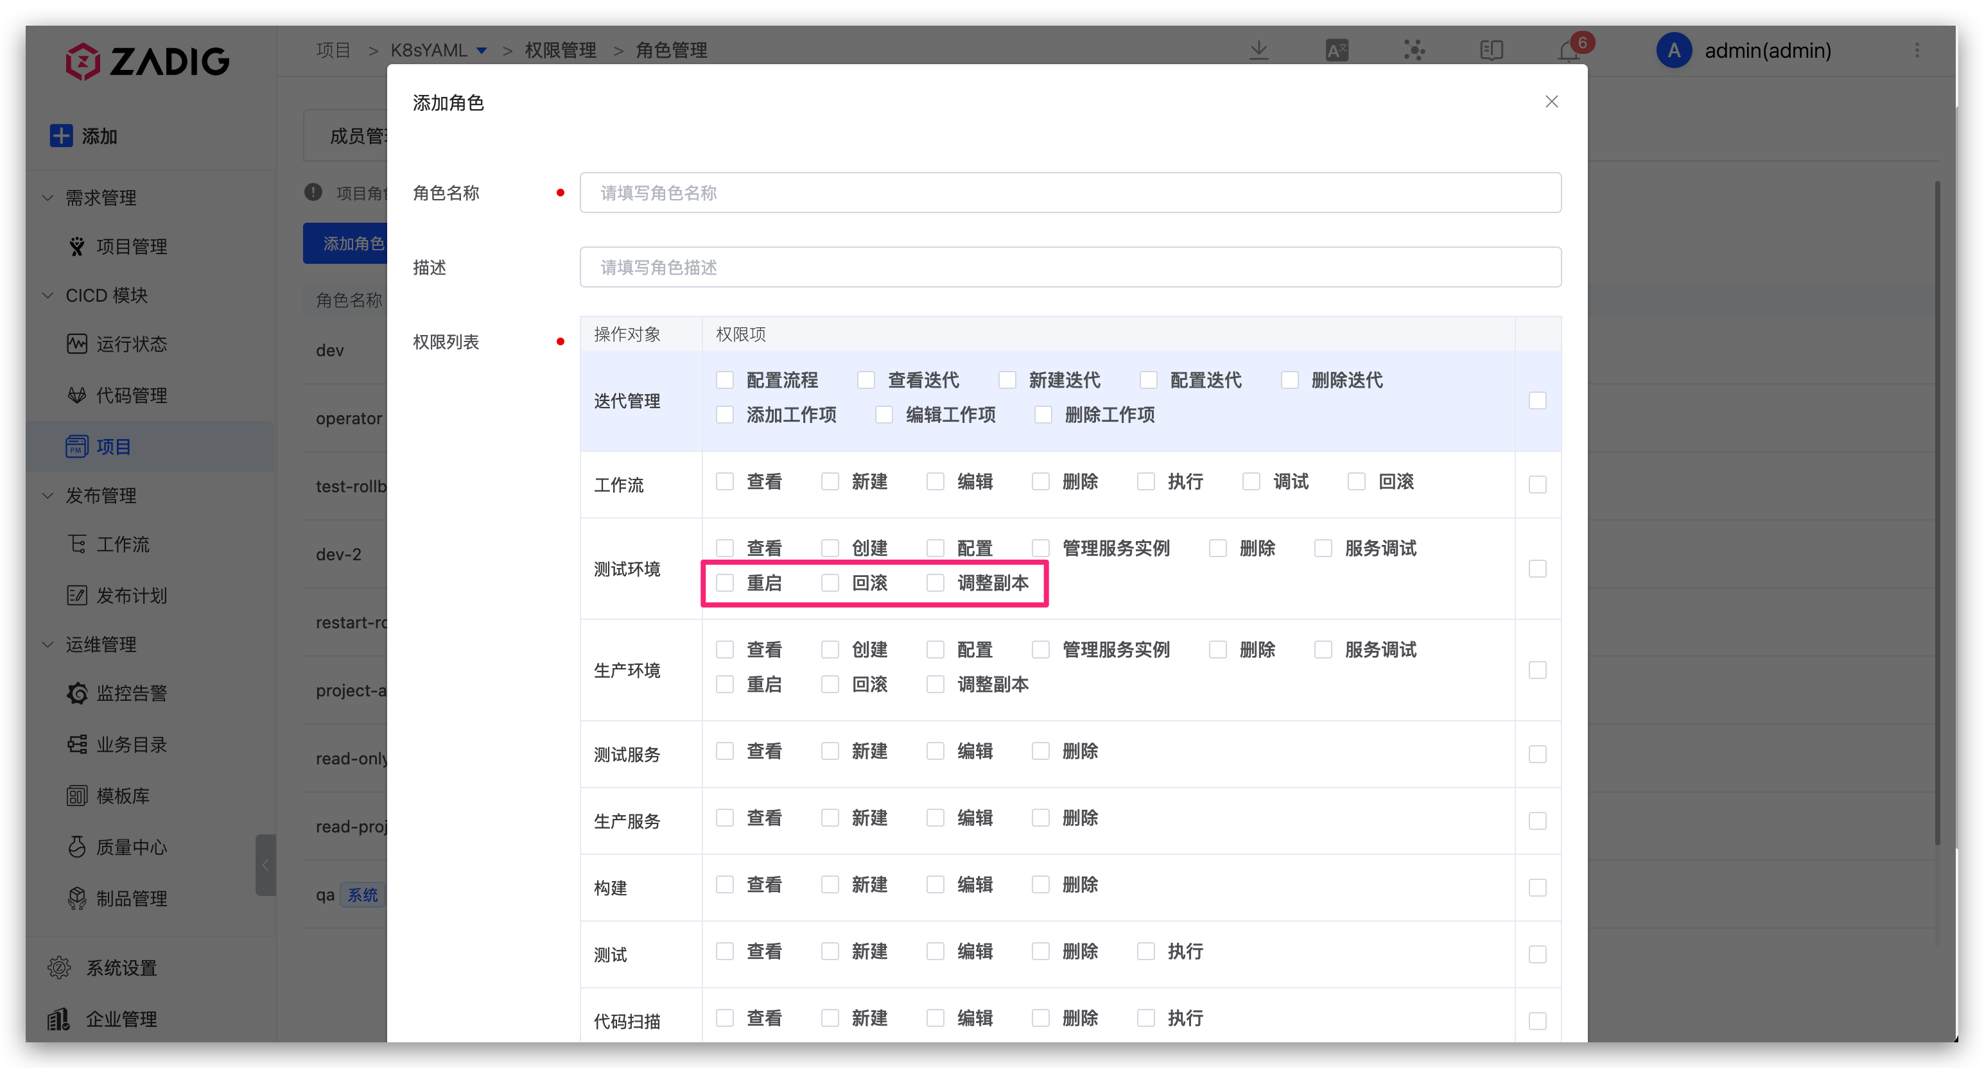The image size is (1984, 1068).
Task: Open the header more options menu
Action: (x=1917, y=50)
